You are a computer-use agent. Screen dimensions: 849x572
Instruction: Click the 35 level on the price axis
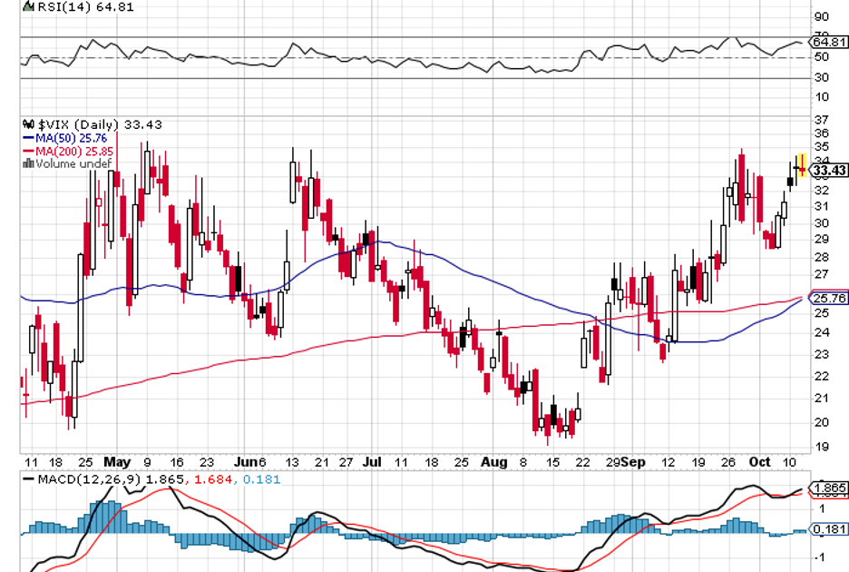tap(821, 146)
